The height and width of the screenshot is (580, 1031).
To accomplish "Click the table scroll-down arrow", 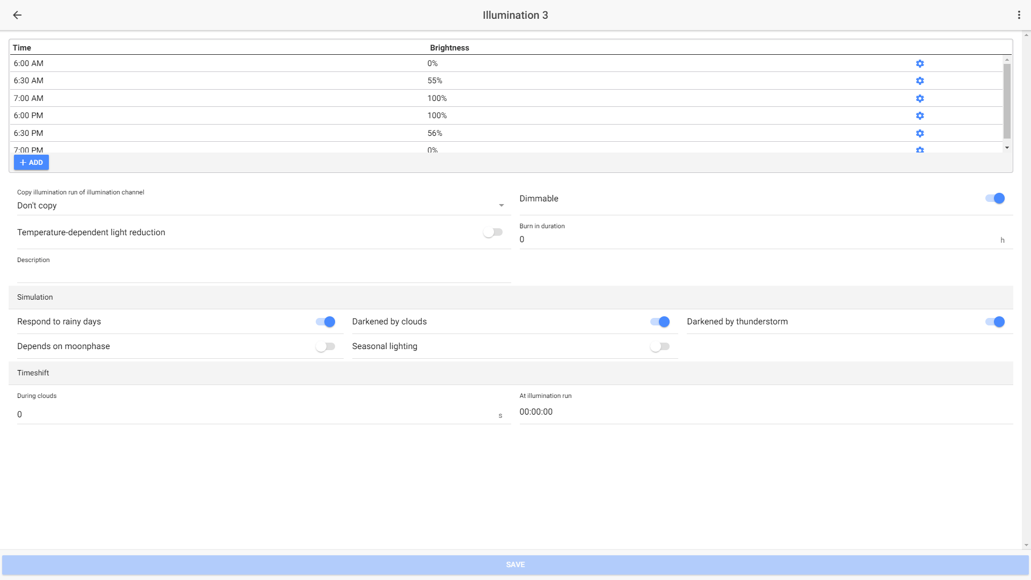I will [1007, 148].
